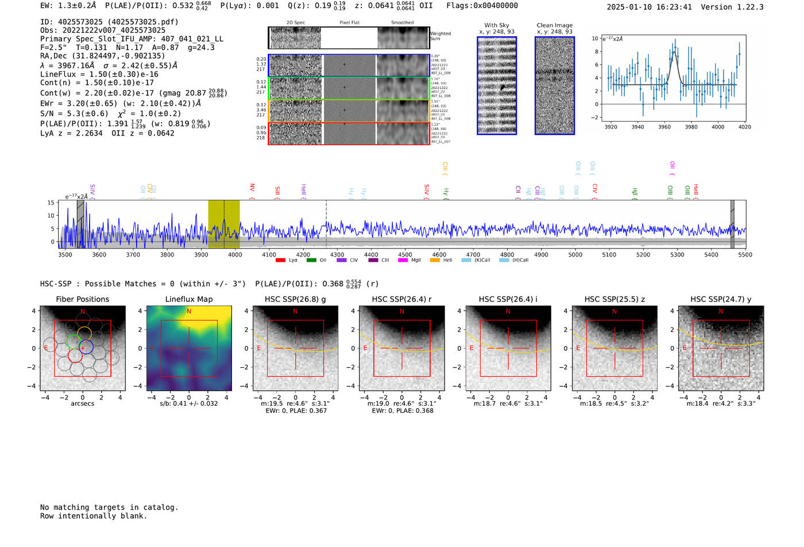Screen dimensions: 804x547
Task: Open the HSC SSP(26.4) i image
Action: click(508, 348)
